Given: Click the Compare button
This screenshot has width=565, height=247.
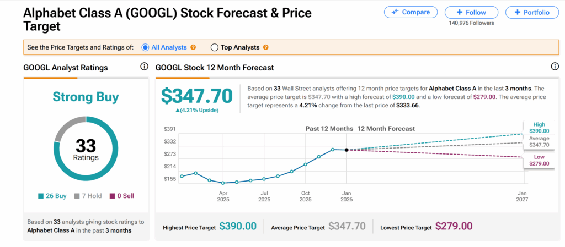Looking at the screenshot, I should point(410,12).
